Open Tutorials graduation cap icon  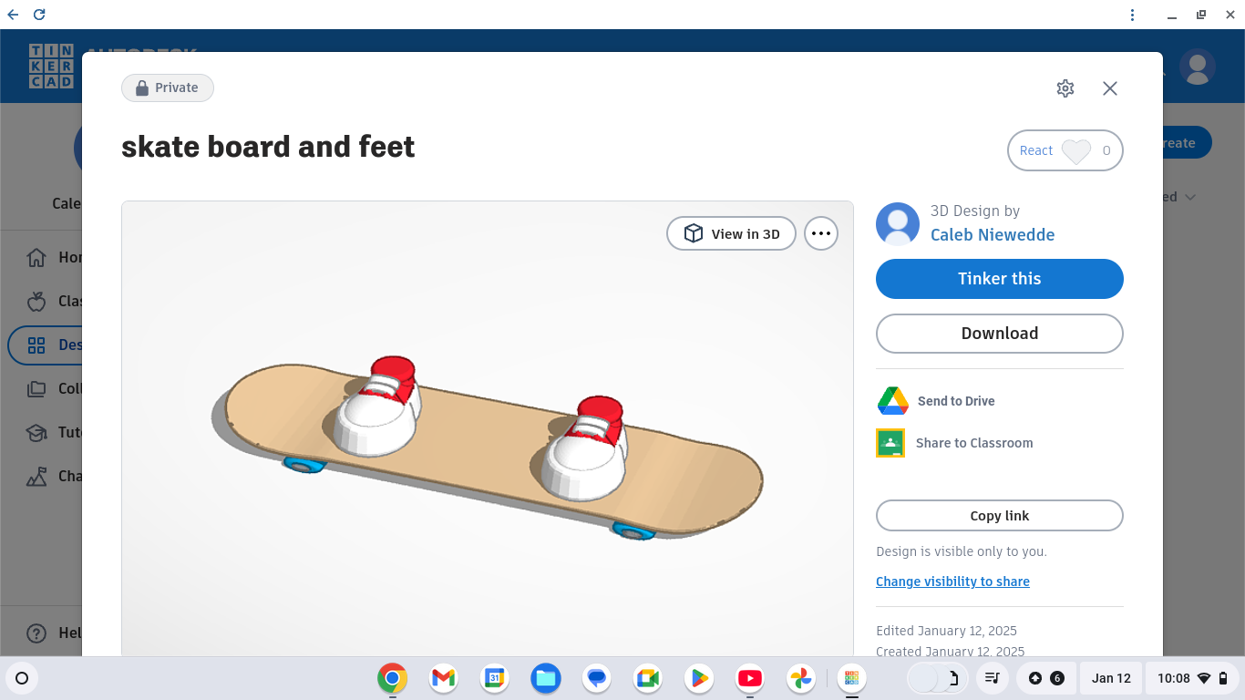click(x=36, y=433)
